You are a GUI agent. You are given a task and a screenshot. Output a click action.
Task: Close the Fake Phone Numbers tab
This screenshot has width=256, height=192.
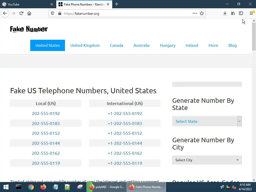coord(108,4)
